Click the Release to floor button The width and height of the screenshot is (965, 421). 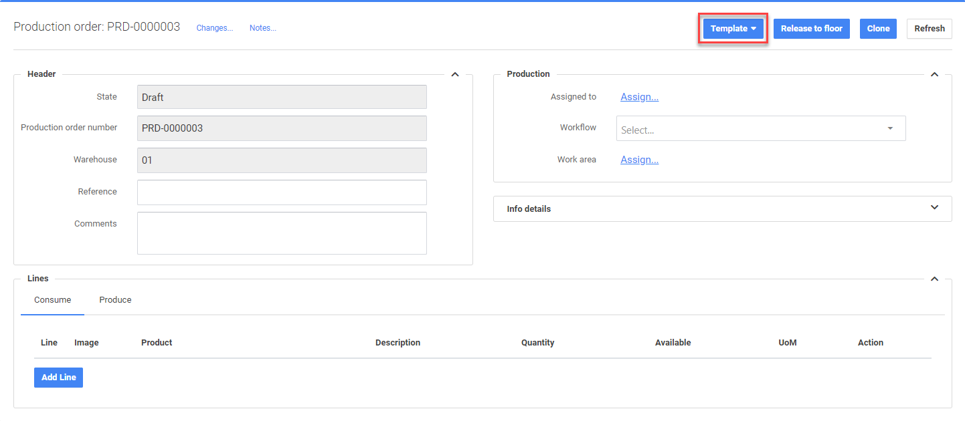811,29
